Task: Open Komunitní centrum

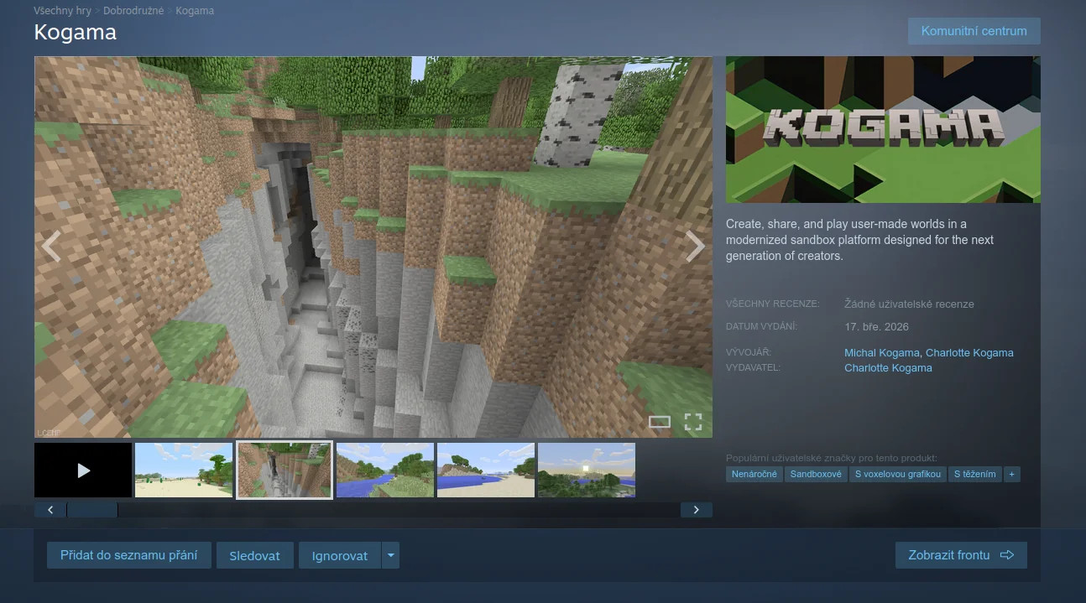Action: [974, 31]
